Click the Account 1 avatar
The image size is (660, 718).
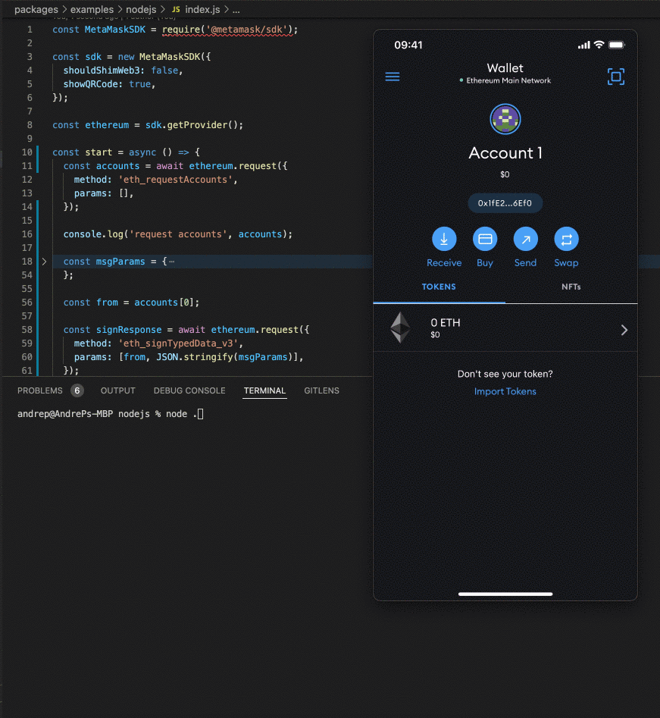[x=505, y=119]
